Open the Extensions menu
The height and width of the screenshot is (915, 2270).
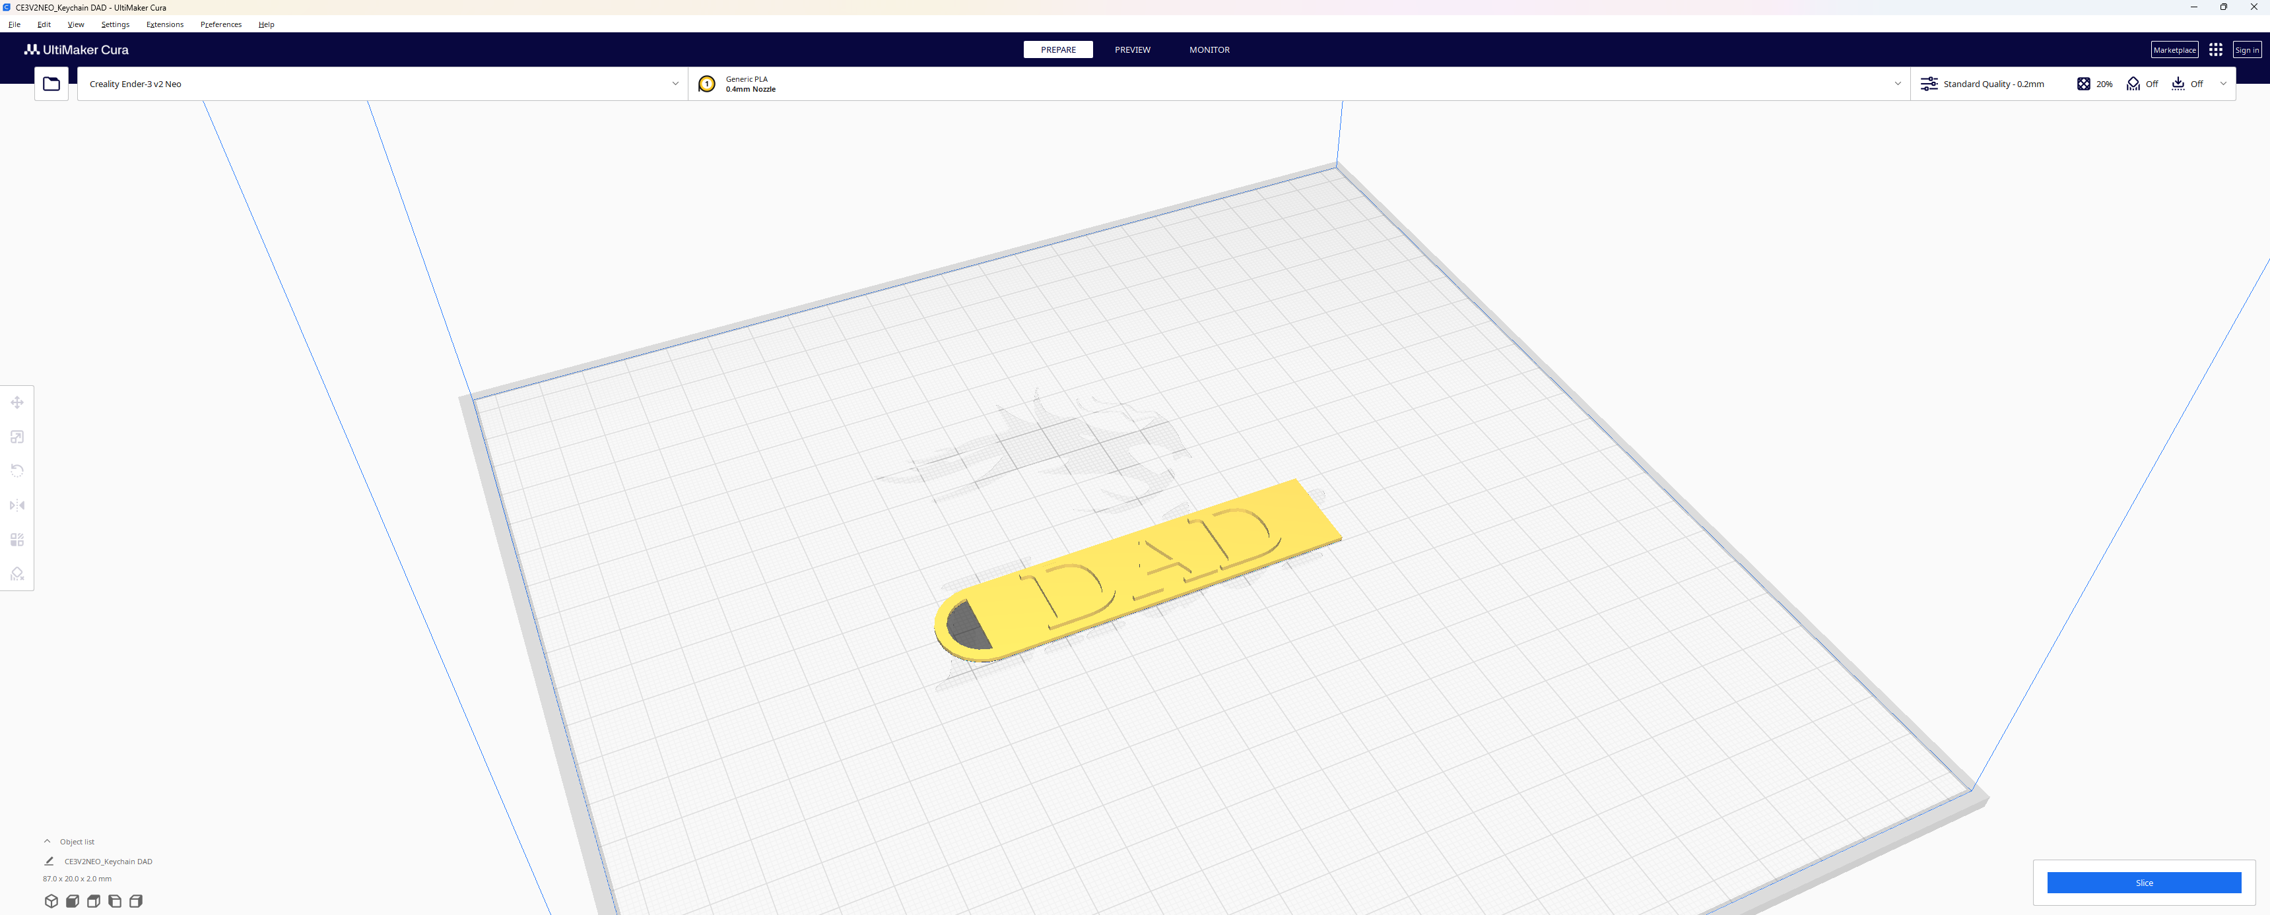[x=165, y=24]
